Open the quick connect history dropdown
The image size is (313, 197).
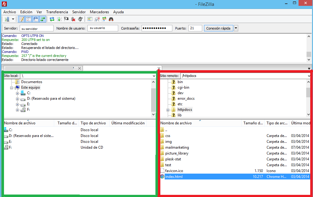pos(236,28)
